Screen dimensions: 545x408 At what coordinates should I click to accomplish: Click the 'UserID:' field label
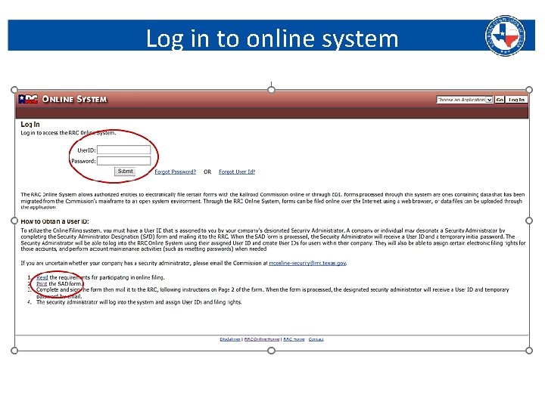pyautogui.click(x=86, y=150)
